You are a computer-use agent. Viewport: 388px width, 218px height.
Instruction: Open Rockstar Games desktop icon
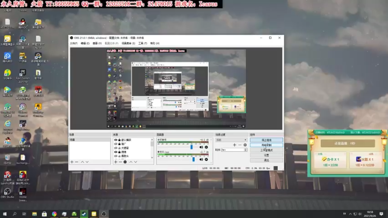(x=38, y=110)
